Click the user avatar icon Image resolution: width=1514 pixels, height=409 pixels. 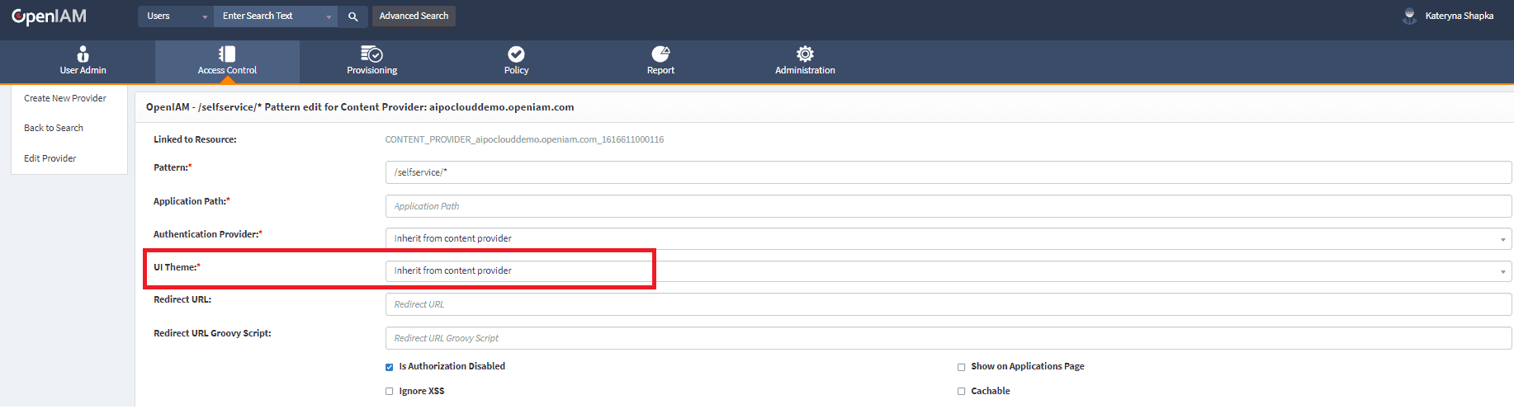tap(1409, 16)
